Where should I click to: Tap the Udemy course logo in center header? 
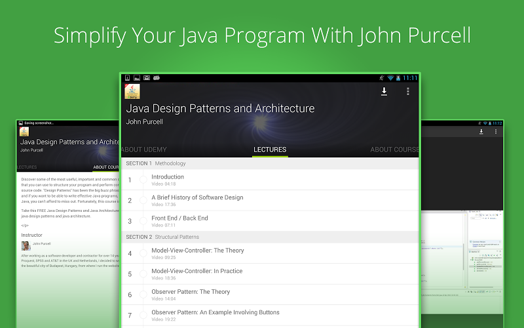[x=132, y=92]
